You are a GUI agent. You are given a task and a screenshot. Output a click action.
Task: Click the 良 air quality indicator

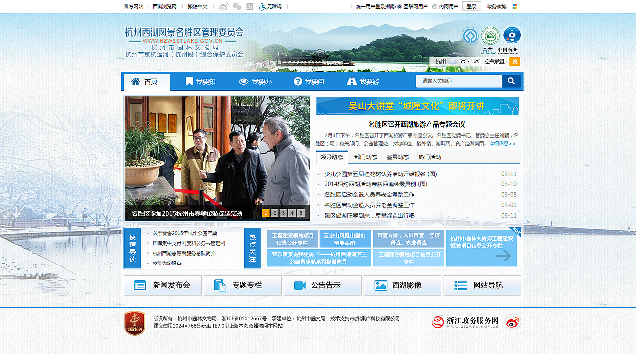(x=515, y=62)
